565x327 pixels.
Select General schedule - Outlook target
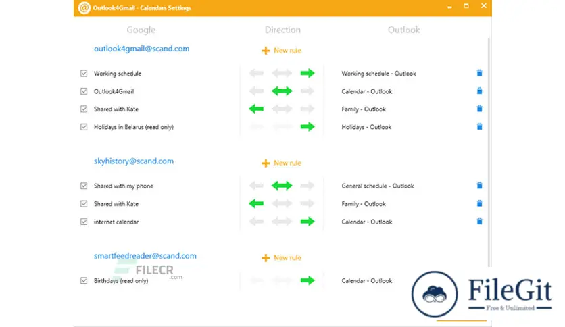(378, 186)
